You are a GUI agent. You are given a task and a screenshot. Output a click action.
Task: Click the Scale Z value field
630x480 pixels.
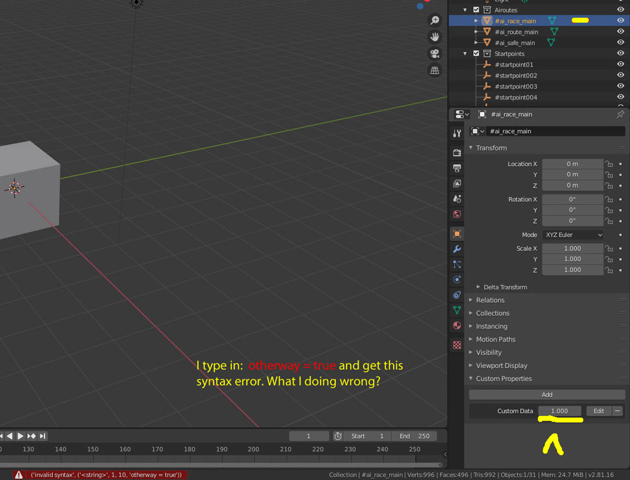573,270
